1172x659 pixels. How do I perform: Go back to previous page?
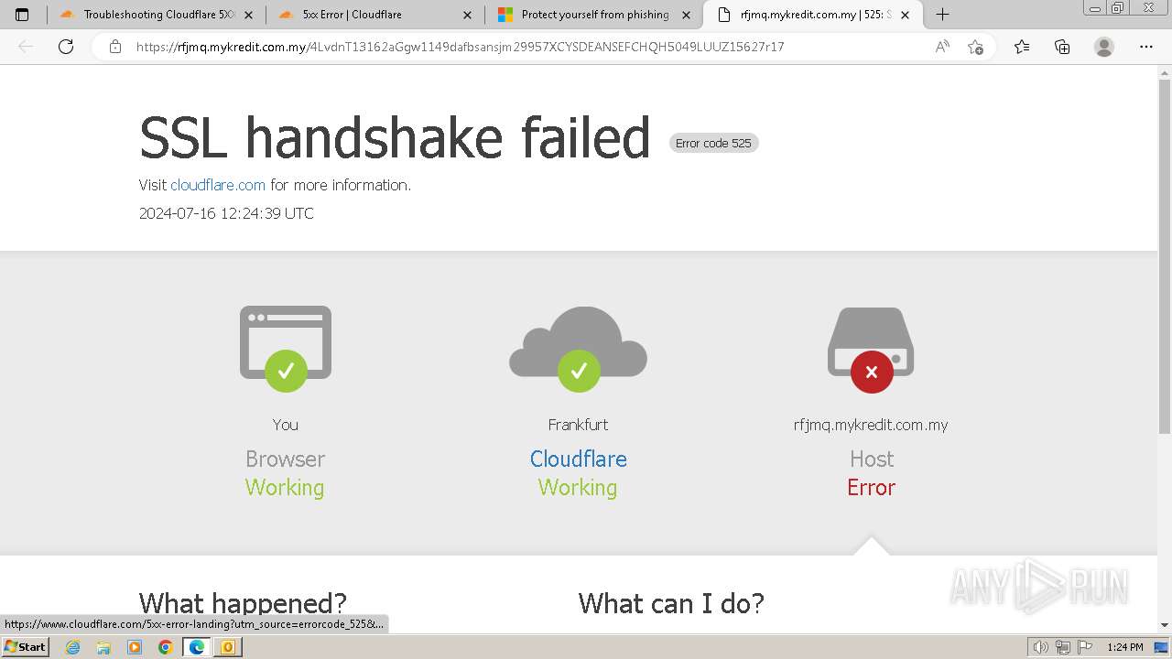(x=27, y=47)
